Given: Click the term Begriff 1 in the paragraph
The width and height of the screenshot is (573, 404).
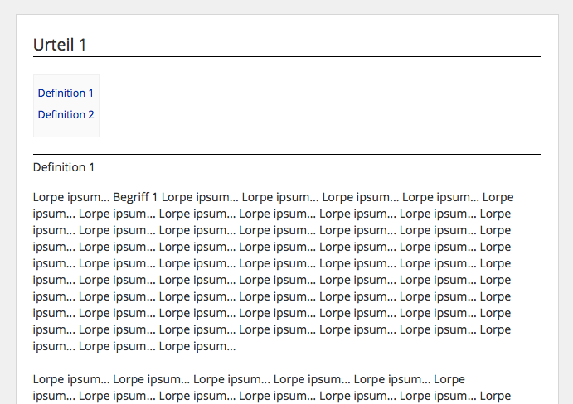Looking at the screenshot, I should point(135,197).
